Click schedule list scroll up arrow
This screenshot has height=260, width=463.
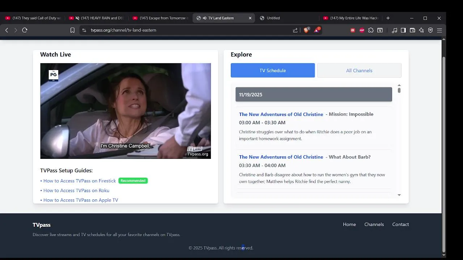(399, 86)
